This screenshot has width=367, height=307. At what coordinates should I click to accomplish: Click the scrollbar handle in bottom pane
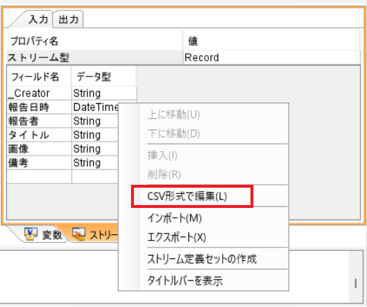(x=355, y=284)
